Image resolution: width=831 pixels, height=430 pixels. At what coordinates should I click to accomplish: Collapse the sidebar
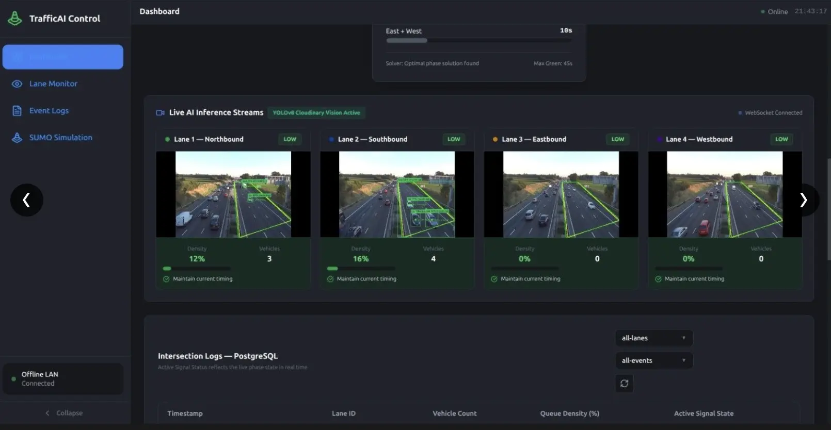click(64, 413)
